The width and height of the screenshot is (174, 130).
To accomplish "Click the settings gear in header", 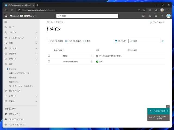I will [156, 16].
